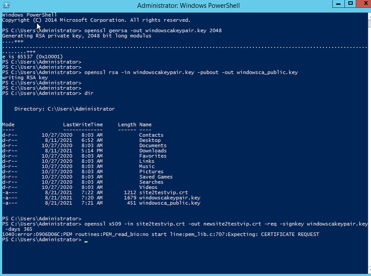Click the 'Videos' folder name

click(148, 187)
